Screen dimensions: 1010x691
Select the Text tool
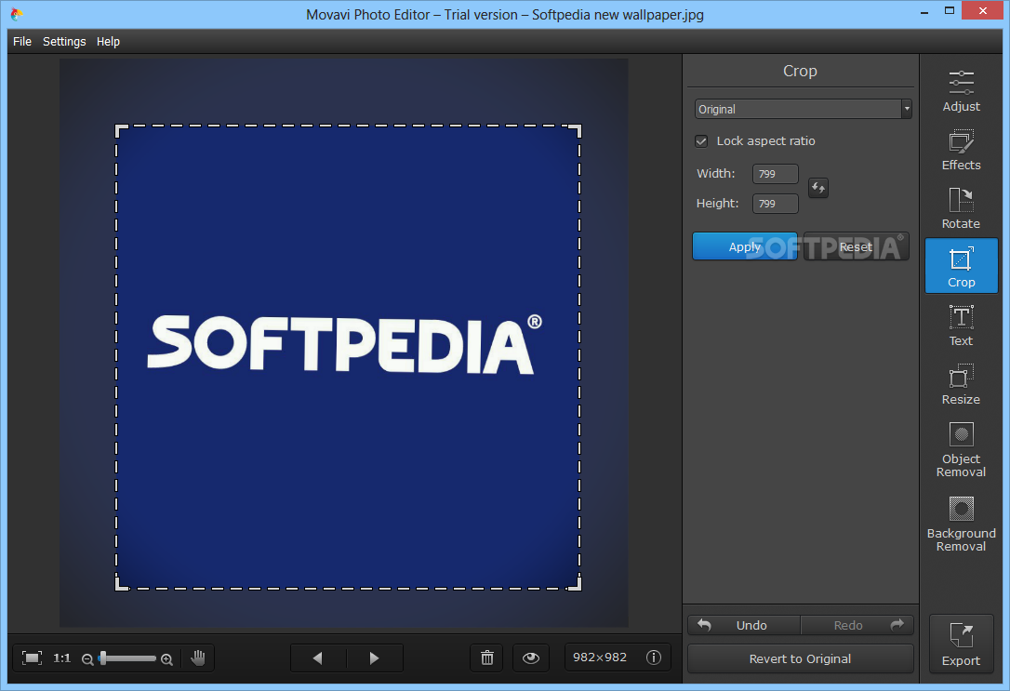point(961,326)
